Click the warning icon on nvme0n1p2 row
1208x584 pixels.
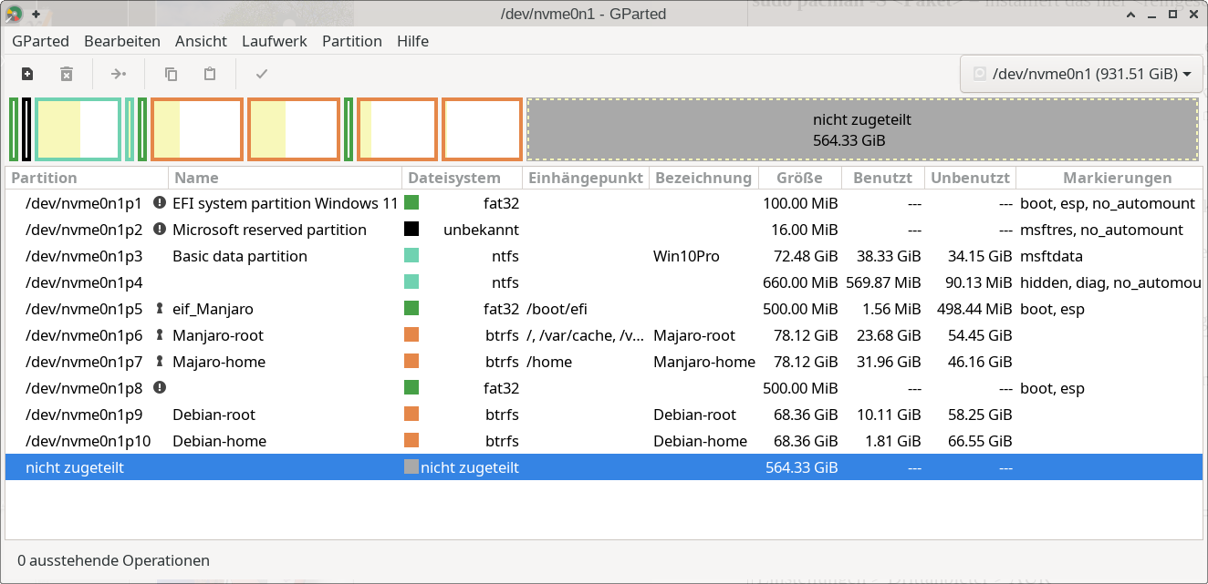(160, 230)
